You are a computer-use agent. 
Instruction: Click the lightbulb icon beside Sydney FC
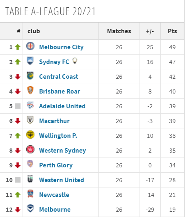[x=75, y=61]
